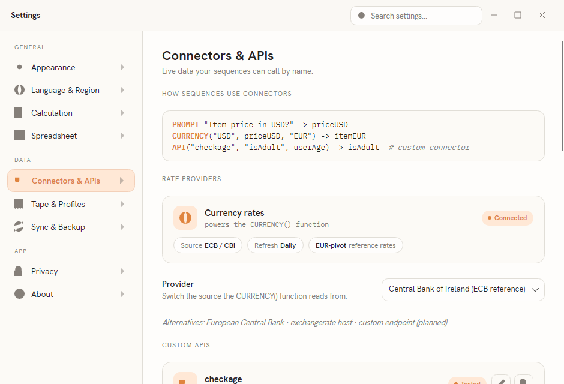Click 'Switch the source' description text
The width and height of the screenshot is (564, 384).
254,296
